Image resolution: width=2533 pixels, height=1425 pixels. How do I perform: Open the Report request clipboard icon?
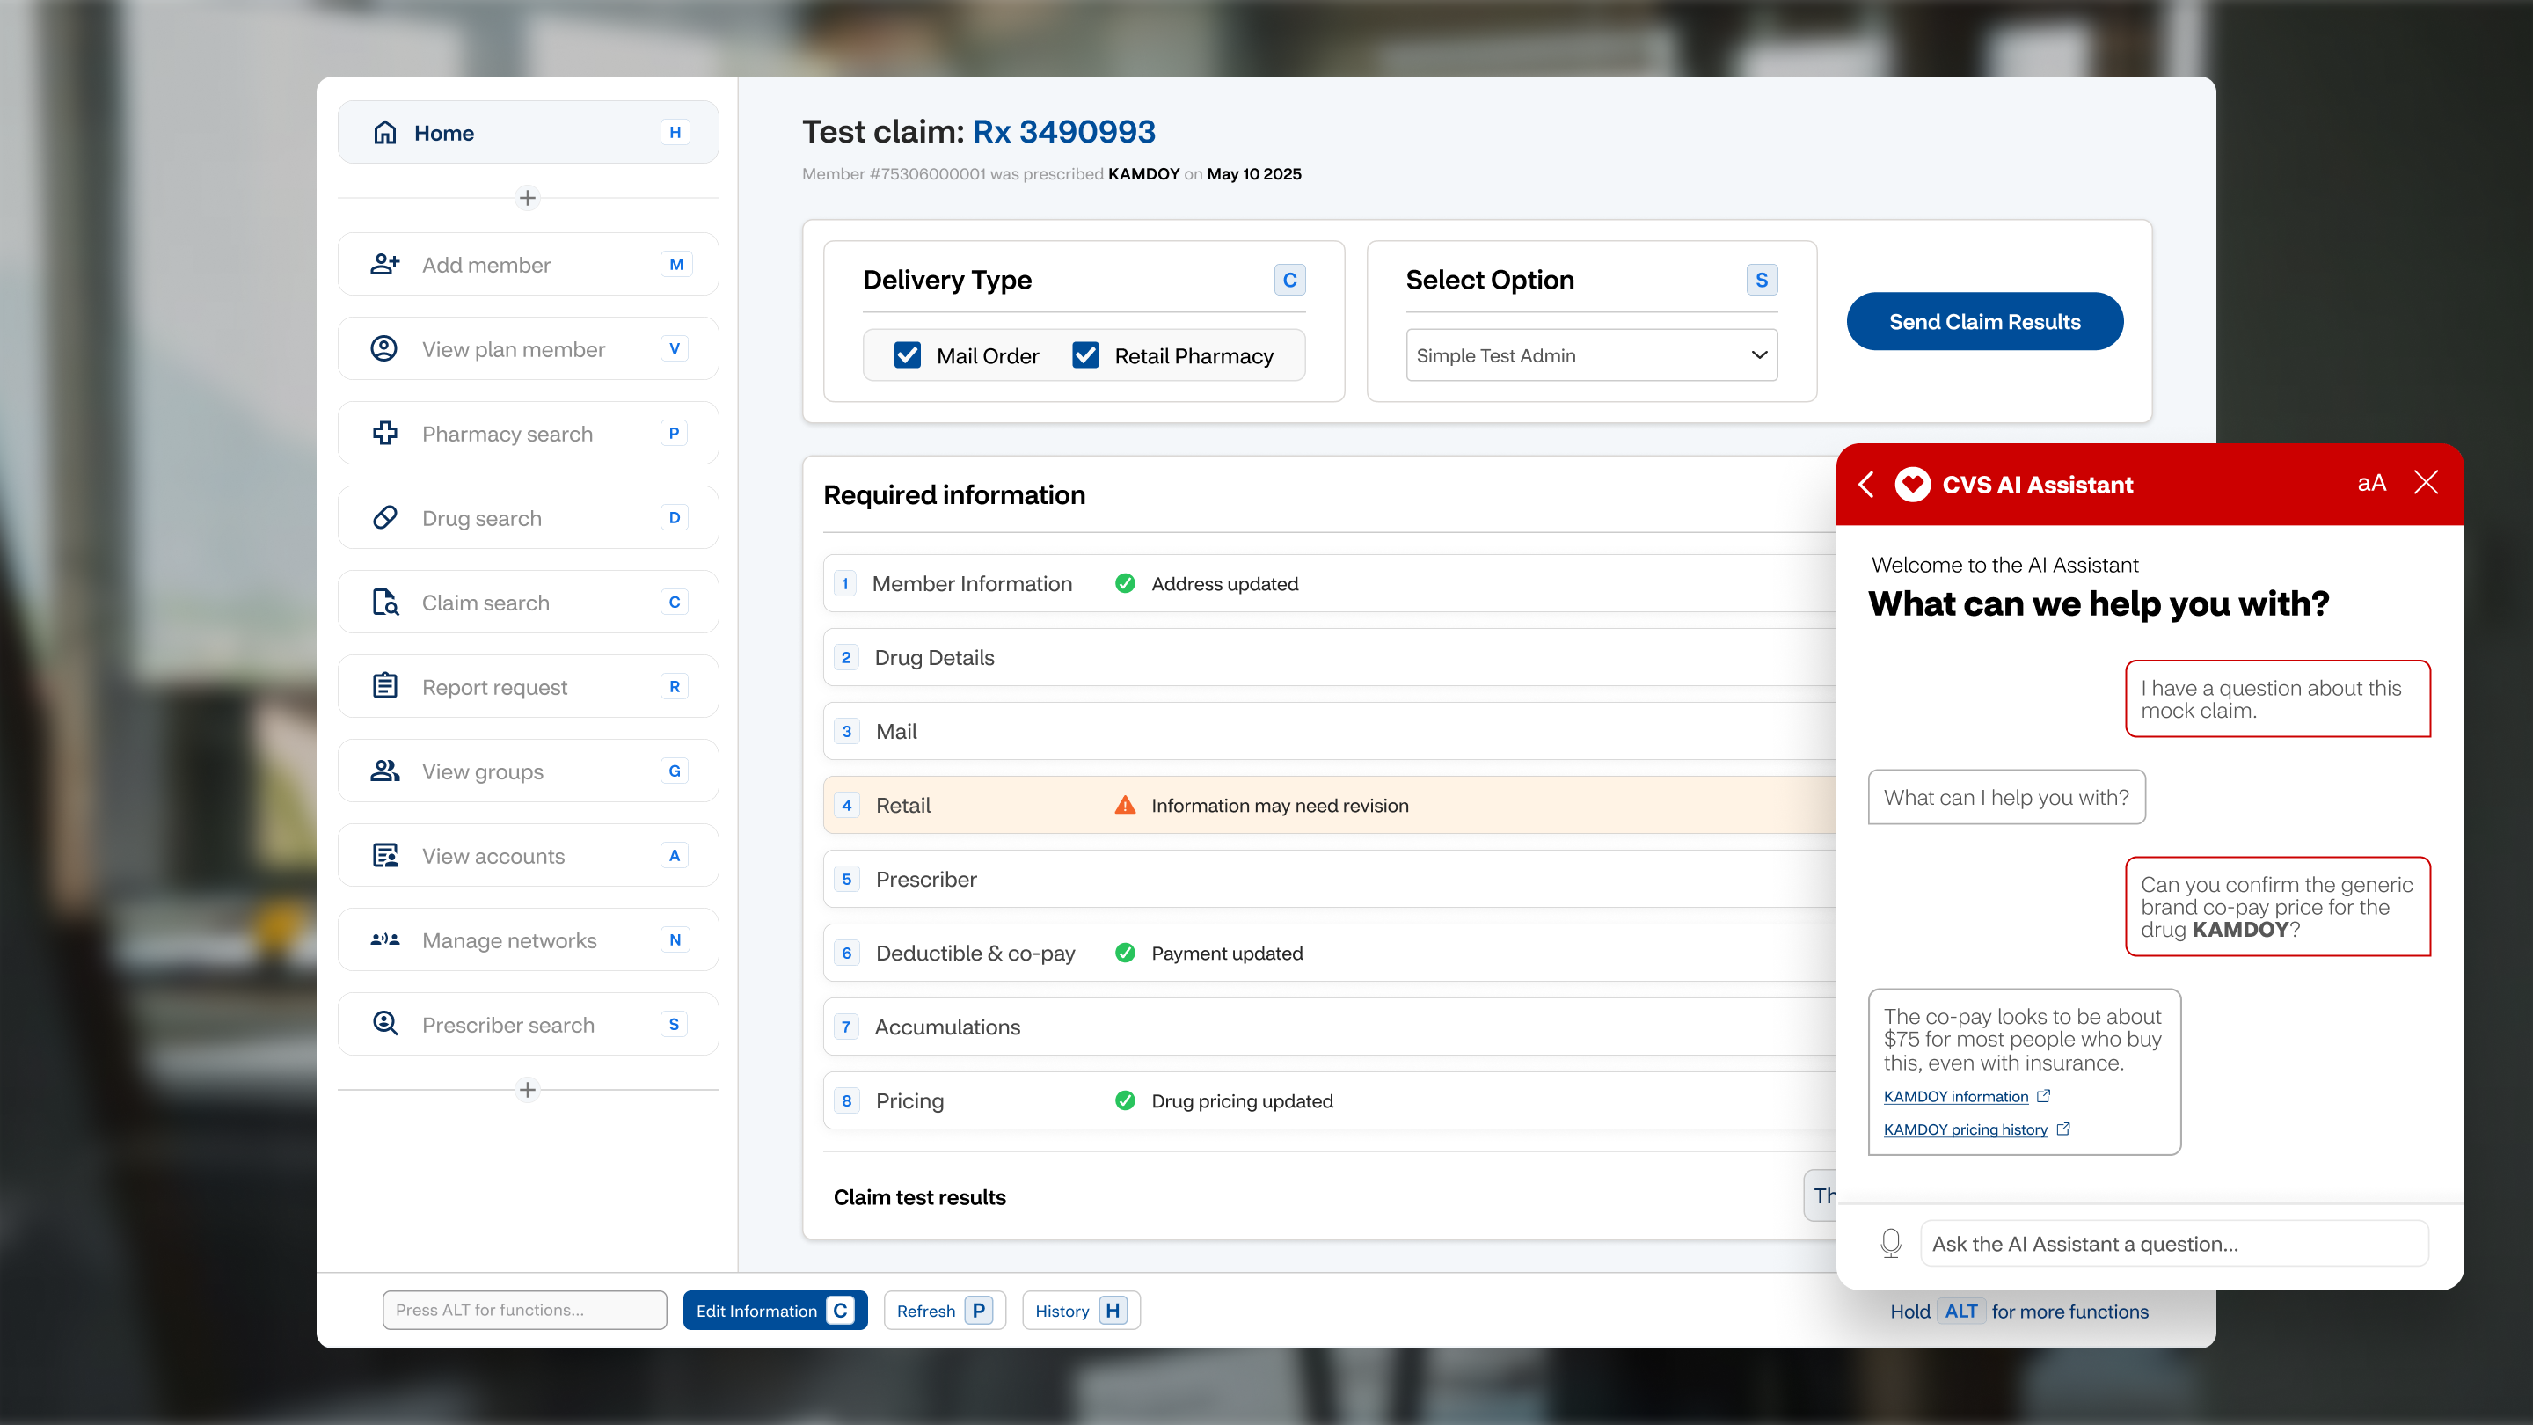click(384, 685)
